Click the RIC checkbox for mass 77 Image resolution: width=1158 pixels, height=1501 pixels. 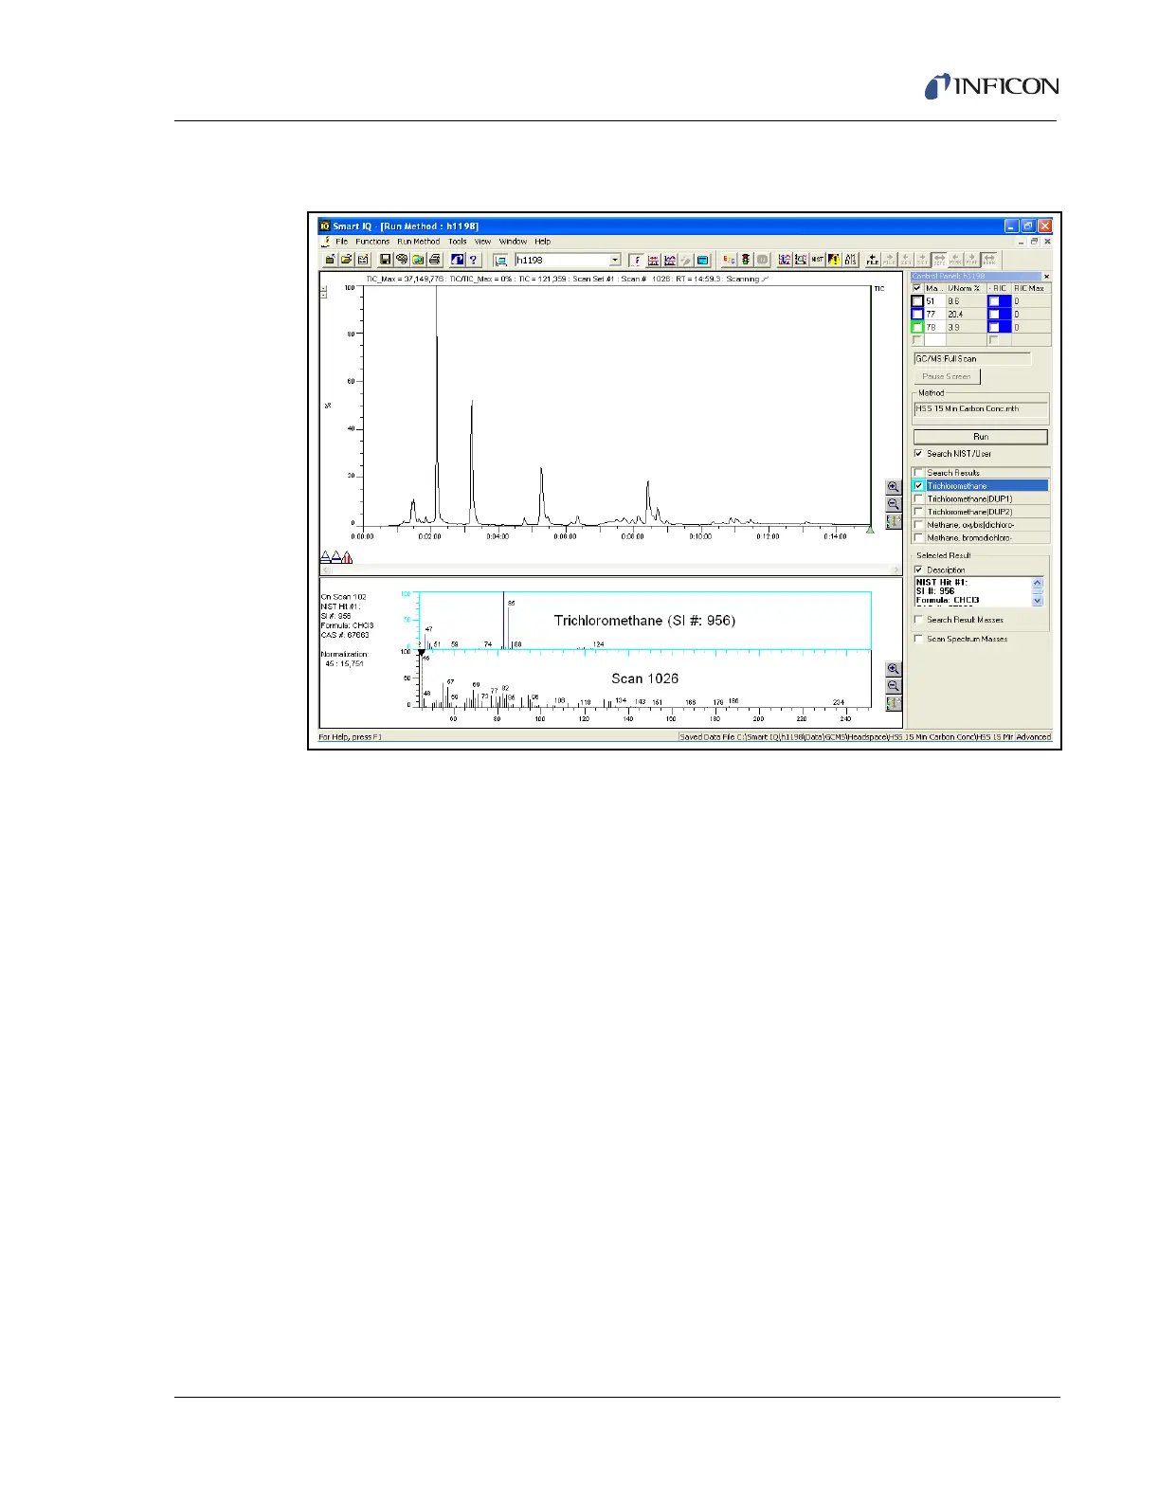coord(994,315)
